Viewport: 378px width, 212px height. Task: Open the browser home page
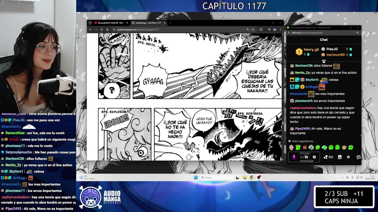pos(107,29)
